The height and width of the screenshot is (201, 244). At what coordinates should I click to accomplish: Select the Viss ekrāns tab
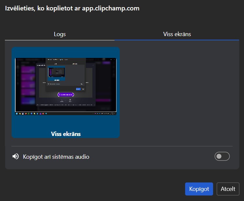click(x=177, y=34)
